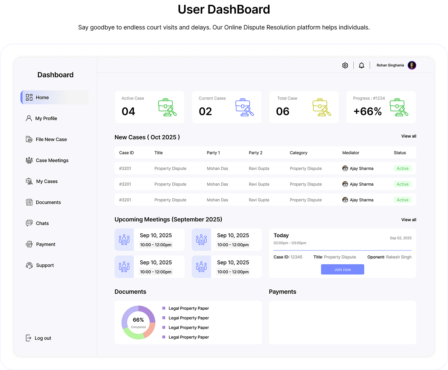This screenshot has height=370, width=448.
Task: Switch to the Payment section
Action: coord(29,244)
